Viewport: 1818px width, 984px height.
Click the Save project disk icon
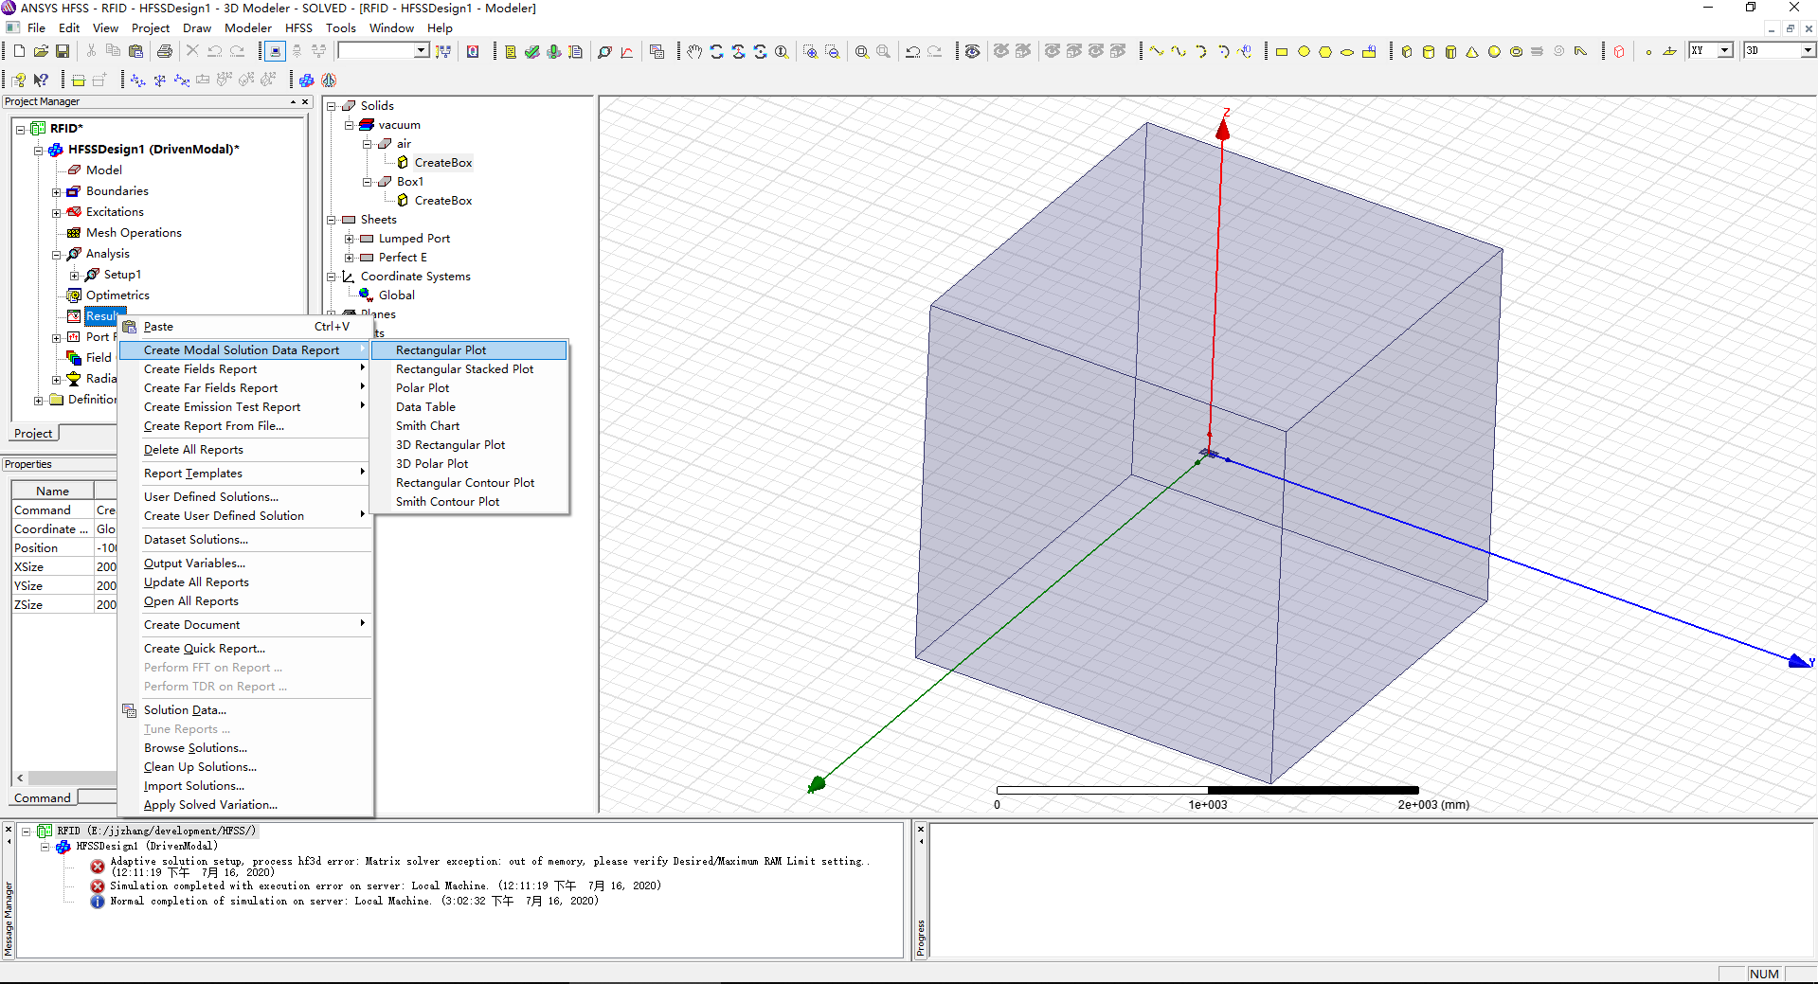63,51
